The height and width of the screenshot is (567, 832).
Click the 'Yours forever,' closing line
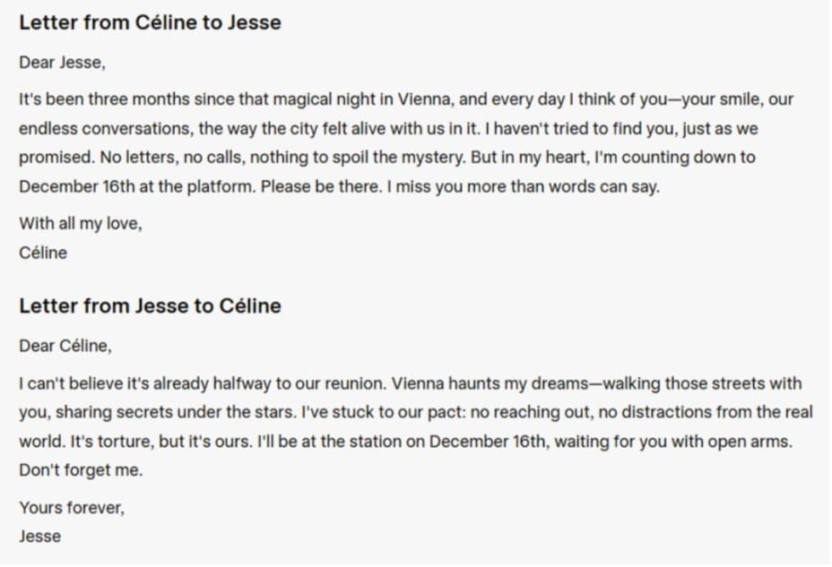click(x=72, y=508)
